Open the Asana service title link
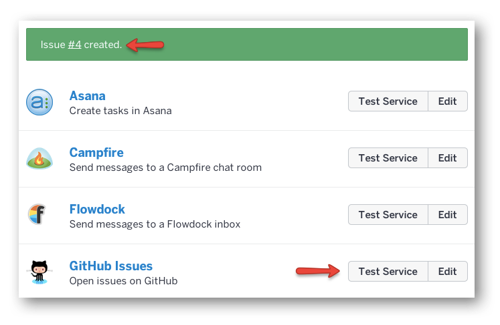 87,95
